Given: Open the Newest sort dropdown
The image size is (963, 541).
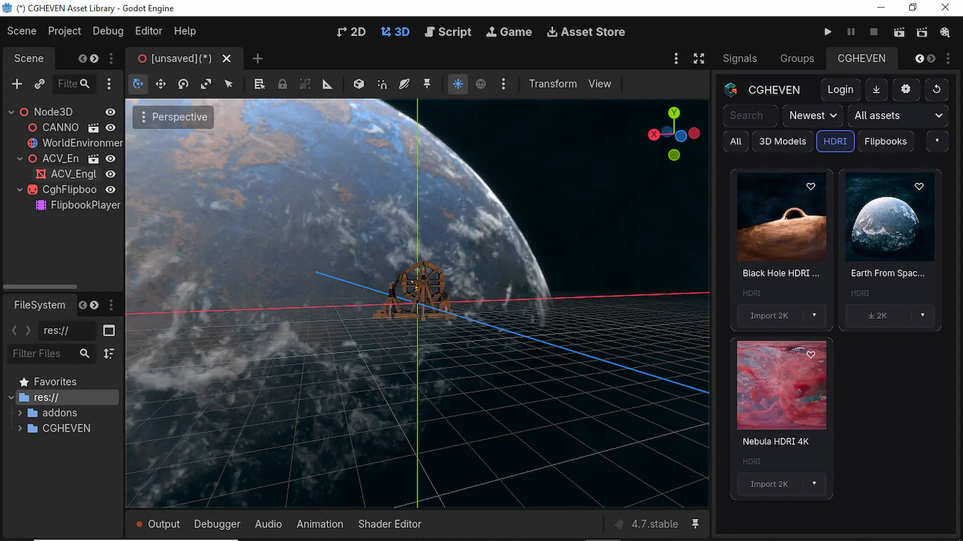Looking at the screenshot, I should 813,116.
